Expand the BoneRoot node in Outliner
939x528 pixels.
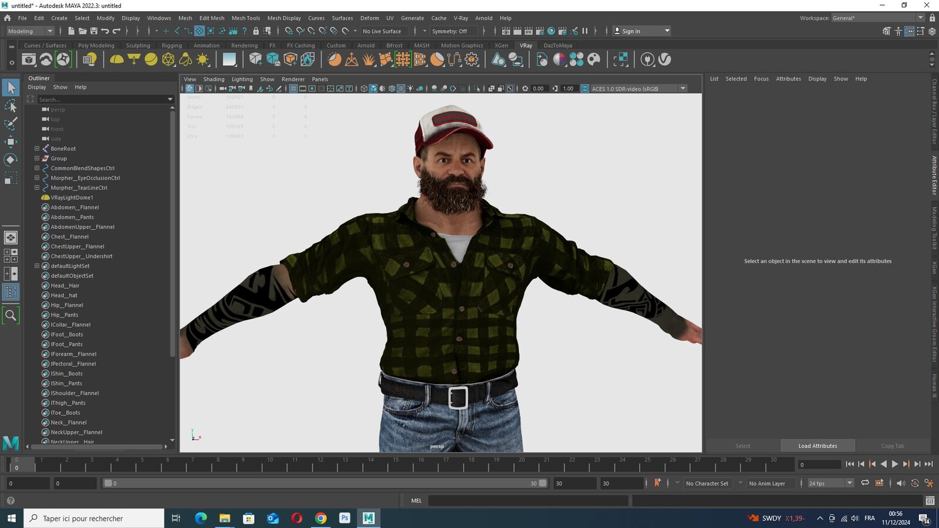[x=37, y=148]
